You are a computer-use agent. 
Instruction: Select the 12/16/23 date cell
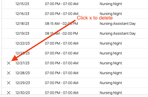[x=22, y=14]
